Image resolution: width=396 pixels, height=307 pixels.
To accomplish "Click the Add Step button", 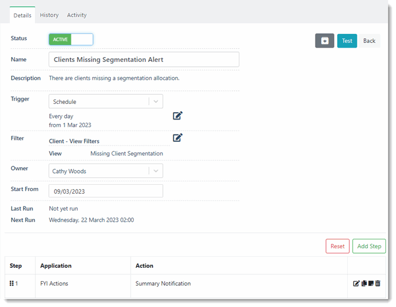I will [369, 246].
